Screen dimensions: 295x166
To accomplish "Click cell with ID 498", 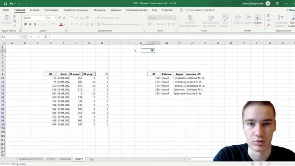I will click(x=50, y=125).
